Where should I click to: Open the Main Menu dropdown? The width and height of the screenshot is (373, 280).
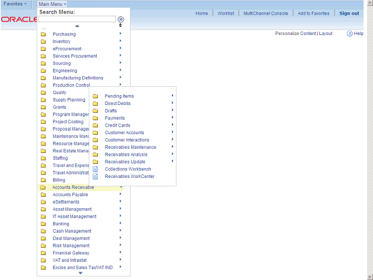click(52, 4)
